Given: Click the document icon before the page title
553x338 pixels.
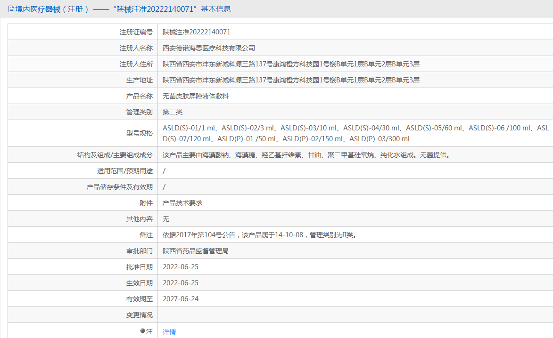Looking at the screenshot, I should [11, 9].
